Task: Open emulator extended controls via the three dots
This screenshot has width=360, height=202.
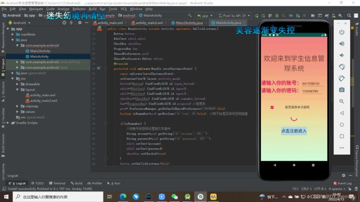Action: (342, 148)
